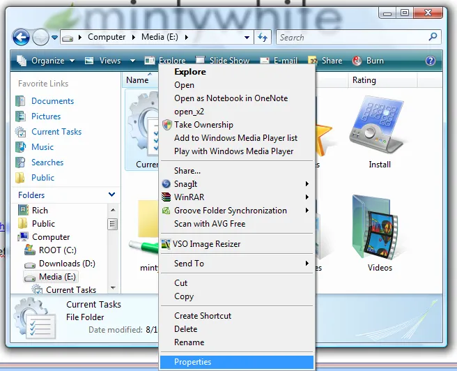
Task: Select Current Tasks in folder tree
Action: 71,290
